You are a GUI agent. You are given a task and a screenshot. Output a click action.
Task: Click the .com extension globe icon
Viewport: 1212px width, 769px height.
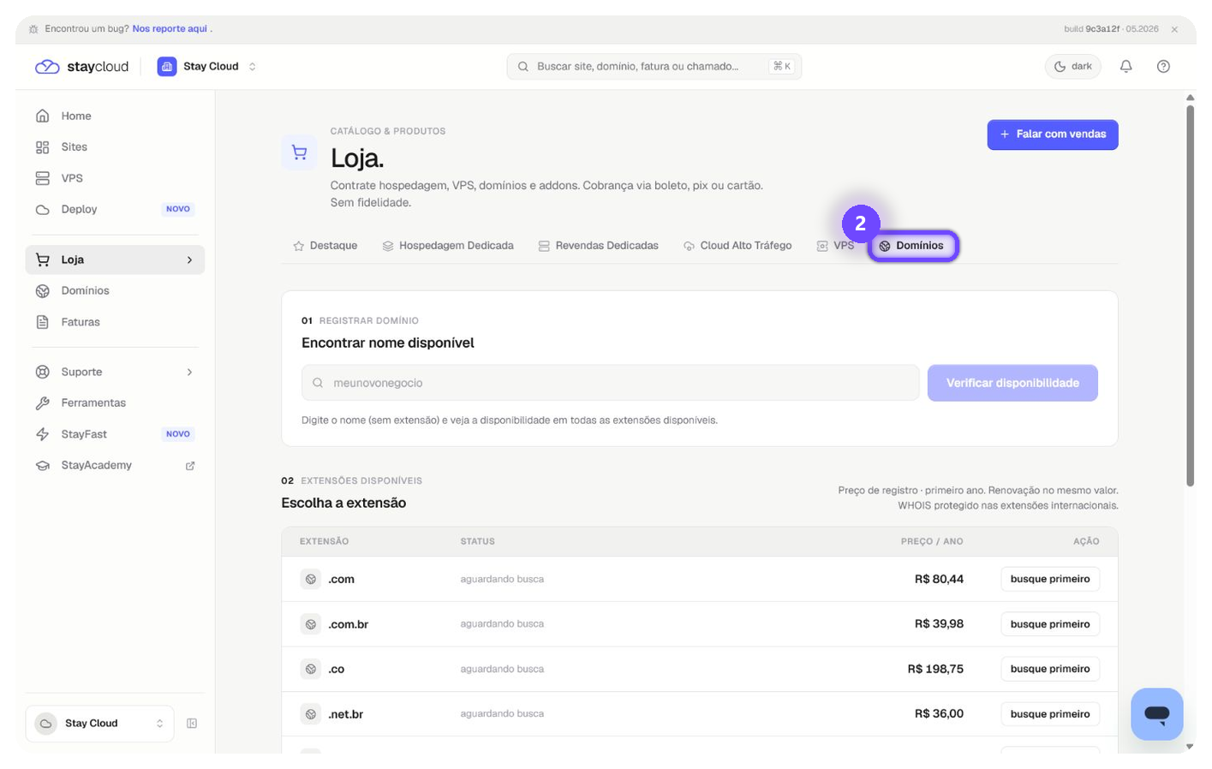click(311, 579)
